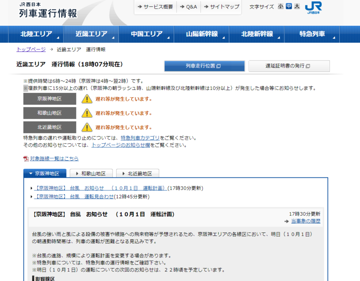Open the 特急列車 menu
This screenshot has width=360, height=281.
pyautogui.click(x=312, y=34)
